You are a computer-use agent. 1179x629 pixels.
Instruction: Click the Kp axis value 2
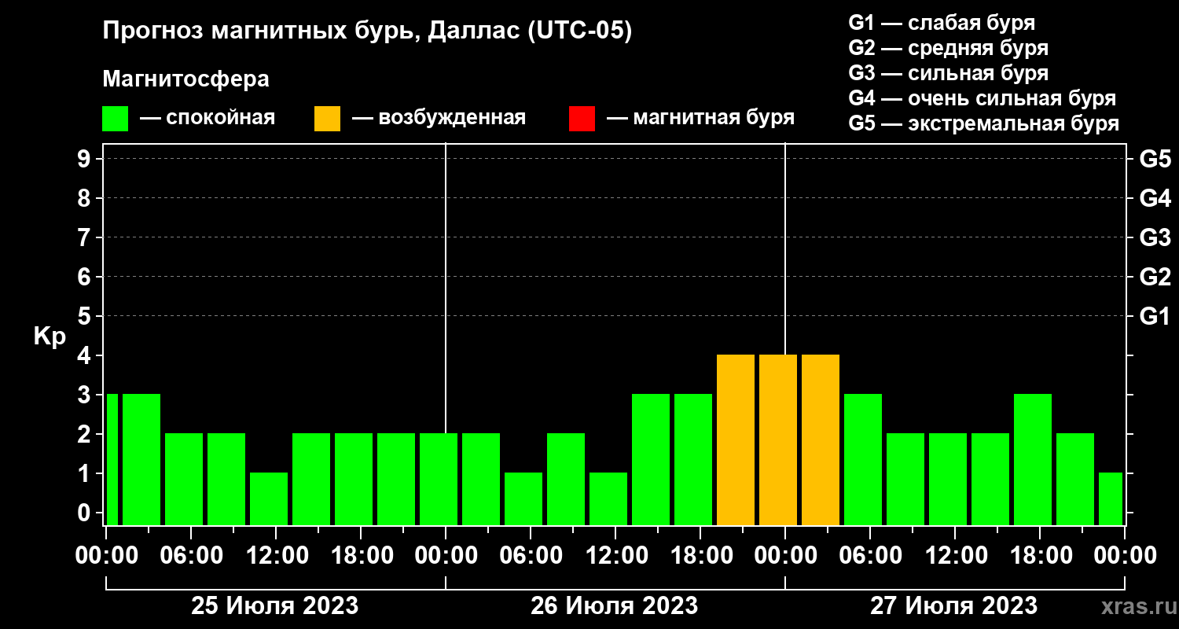point(85,434)
